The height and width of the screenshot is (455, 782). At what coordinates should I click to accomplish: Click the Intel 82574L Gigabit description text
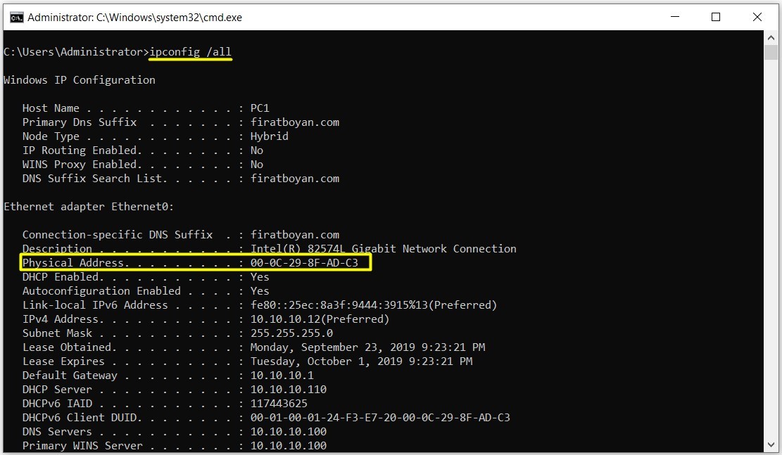tap(383, 249)
